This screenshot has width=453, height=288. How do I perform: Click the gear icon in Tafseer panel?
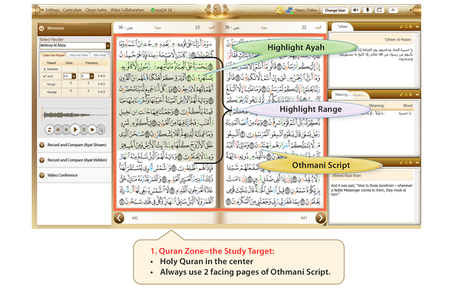pyautogui.click(x=411, y=27)
